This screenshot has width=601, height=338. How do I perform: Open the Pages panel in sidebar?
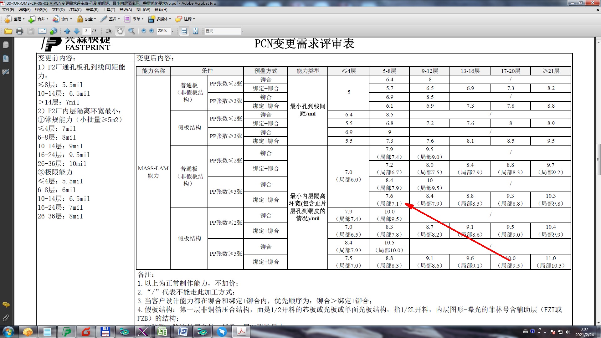(x=6, y=45)
